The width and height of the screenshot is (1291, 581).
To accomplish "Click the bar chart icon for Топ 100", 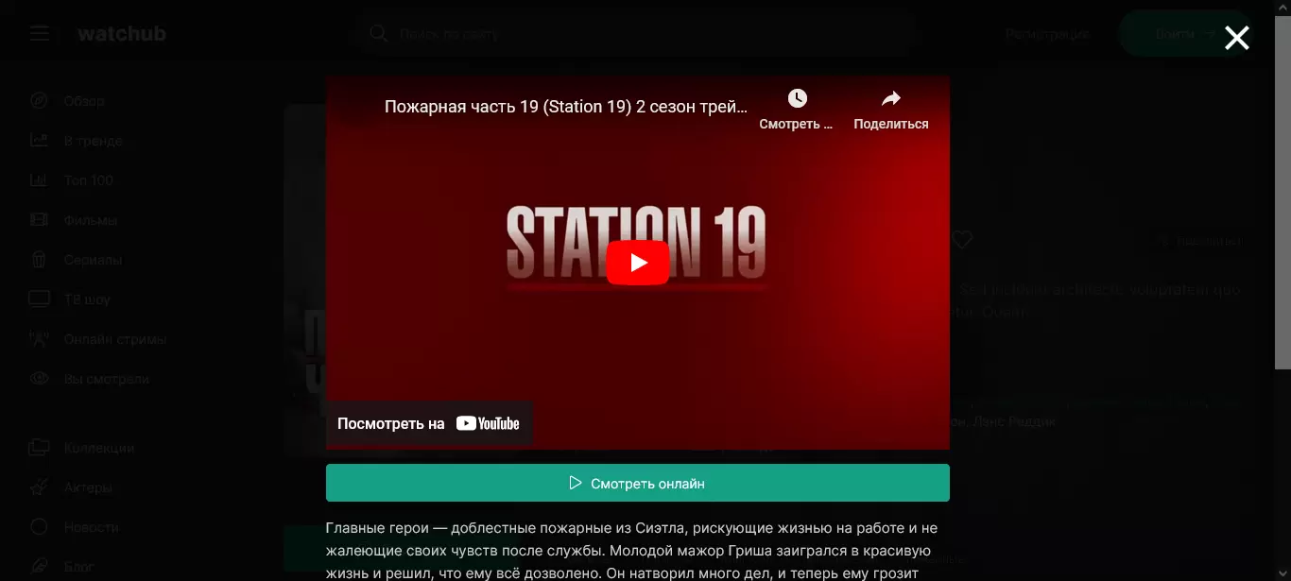I will tap(39, 180).
